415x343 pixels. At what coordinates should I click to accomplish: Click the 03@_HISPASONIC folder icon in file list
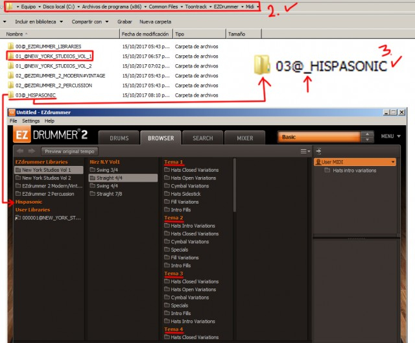(x=10, y=95)
